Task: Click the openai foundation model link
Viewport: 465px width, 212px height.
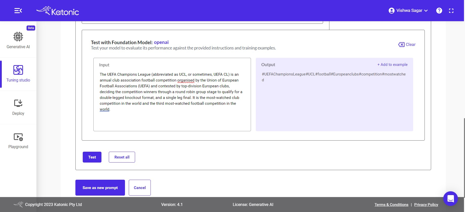Action: point(161,42)
